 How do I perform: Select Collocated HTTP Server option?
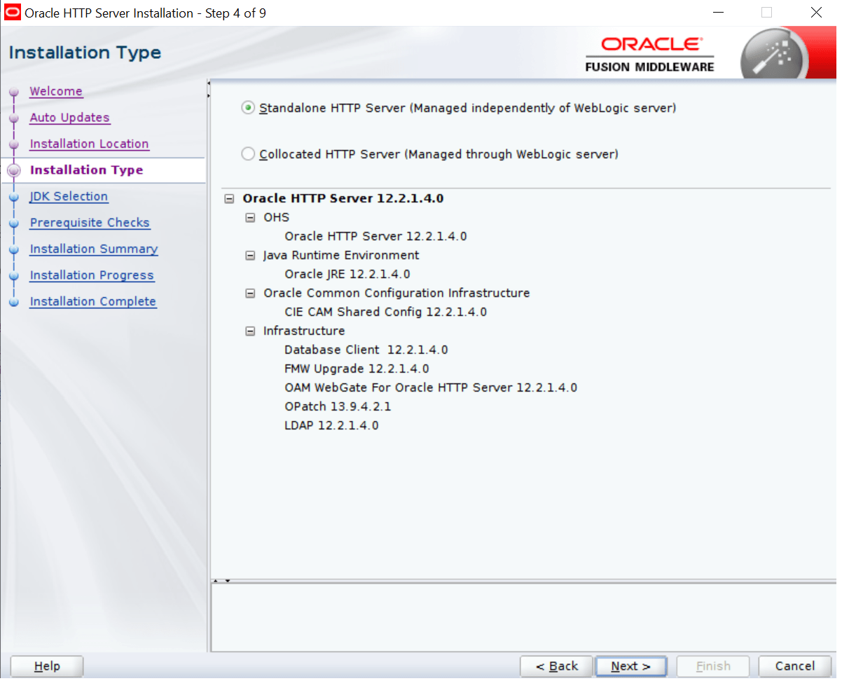(x=248, y=153)
